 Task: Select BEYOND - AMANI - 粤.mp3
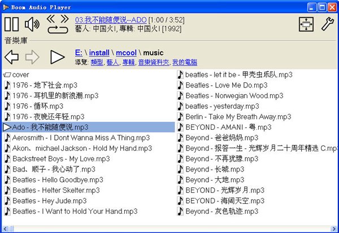224,127
